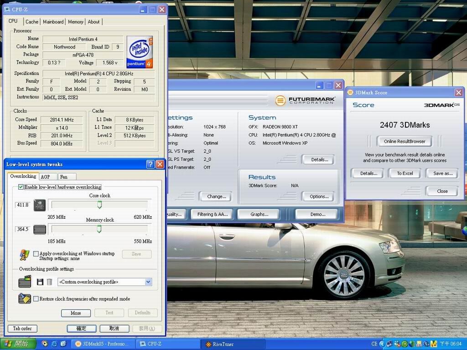Click the Intel Pentium 4 logo
The height and width of the screenshot is (350, 467).
139,52
